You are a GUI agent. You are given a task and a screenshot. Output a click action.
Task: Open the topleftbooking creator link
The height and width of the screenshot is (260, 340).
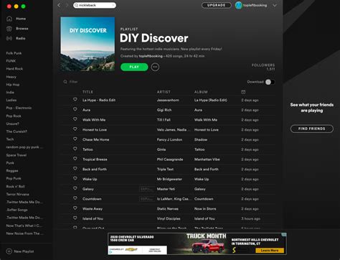(151, 56)
